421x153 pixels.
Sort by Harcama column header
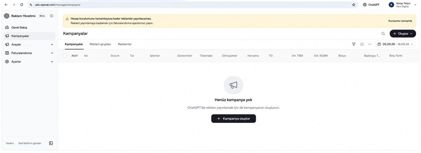[x=253, y=56]
